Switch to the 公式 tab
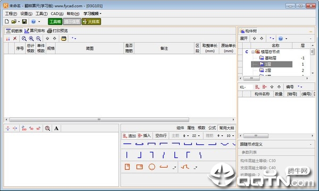The height and width of the screenshot is (191, 319). tap(212, 128)
